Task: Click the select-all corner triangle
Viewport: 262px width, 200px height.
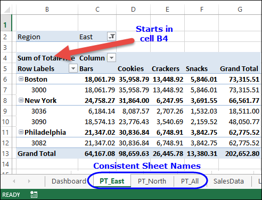Action: (x=7, y=10)
